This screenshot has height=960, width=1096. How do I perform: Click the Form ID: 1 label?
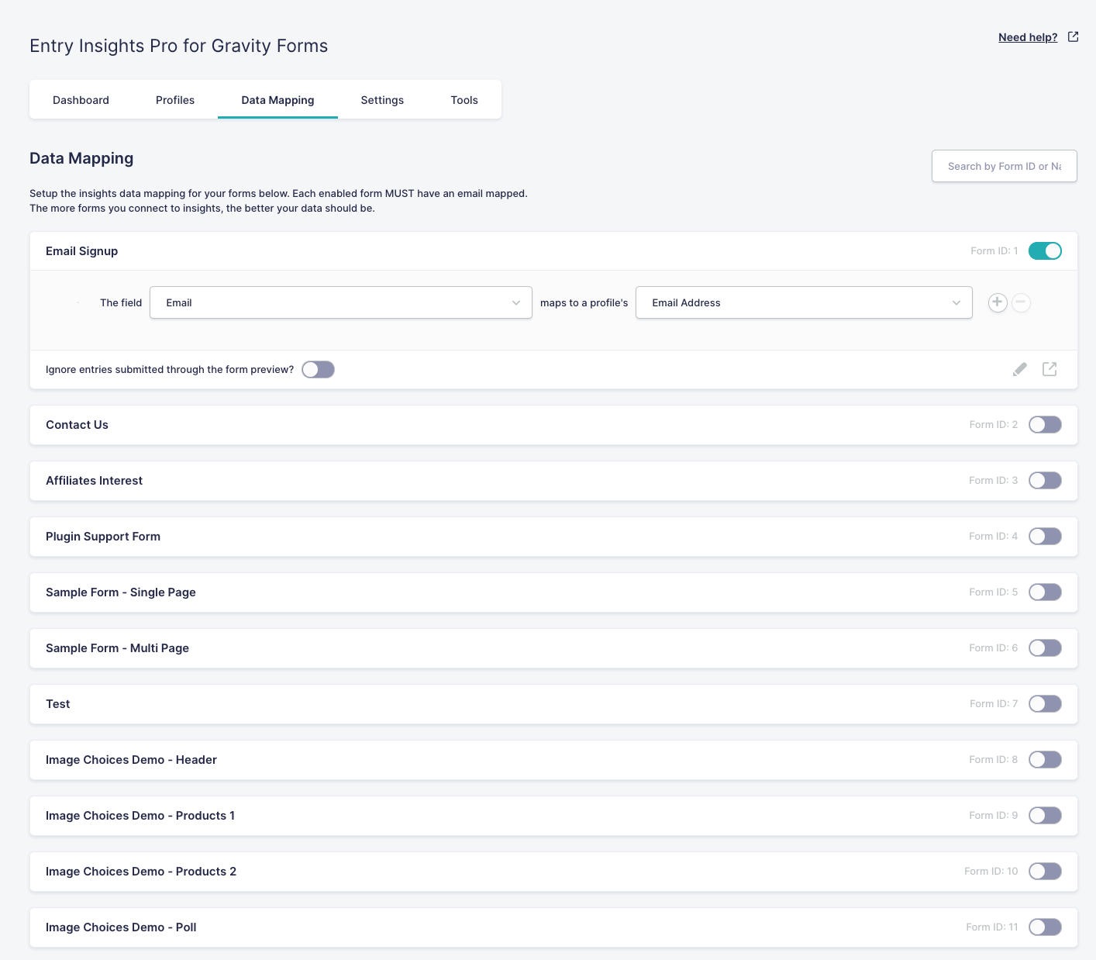pyautogui.click(x=994, y=251)
